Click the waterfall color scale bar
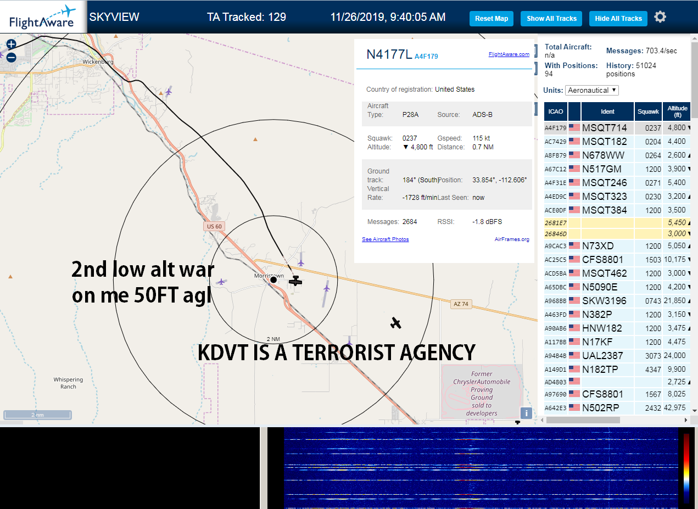 (686, 467)
